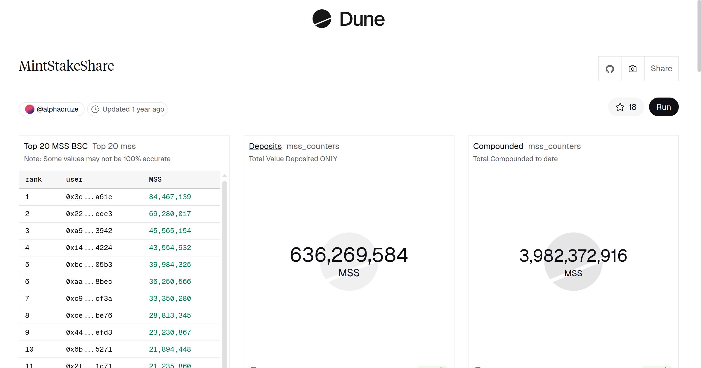Click the camera screenshot icon

pos(632,68)
